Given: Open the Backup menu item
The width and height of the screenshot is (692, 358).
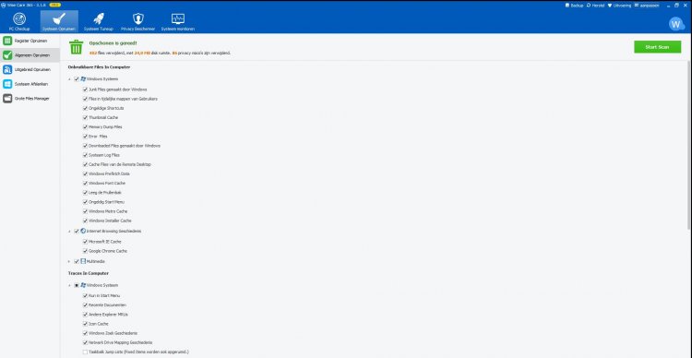Looking at the screenshot, I should (574, 6).
